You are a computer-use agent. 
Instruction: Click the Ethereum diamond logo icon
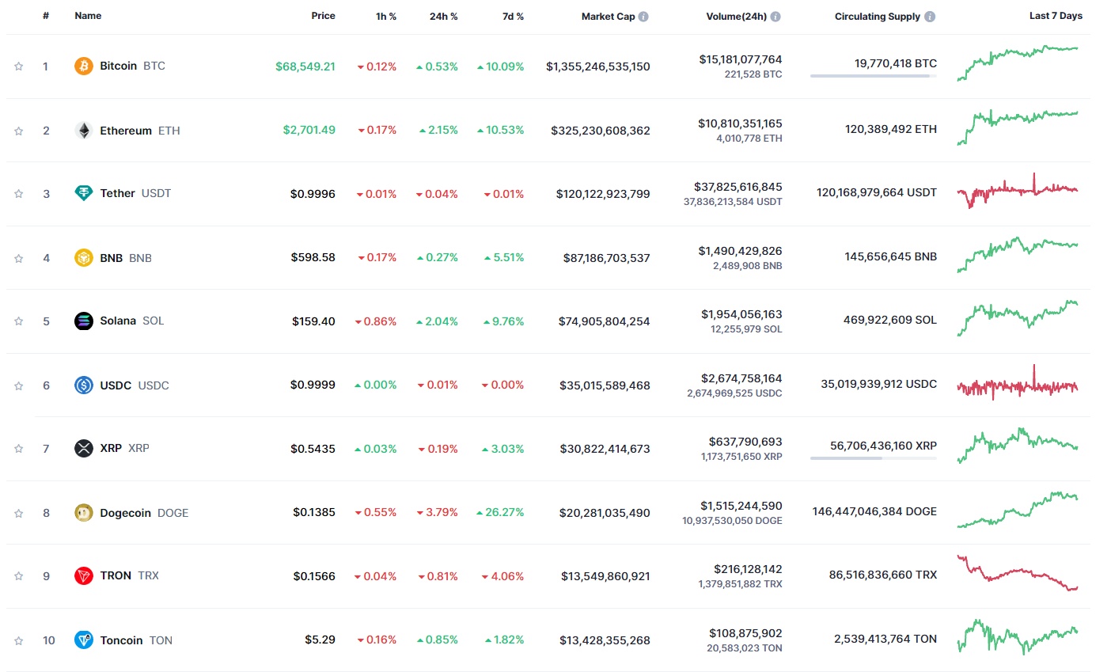click(x=84, y=131)
